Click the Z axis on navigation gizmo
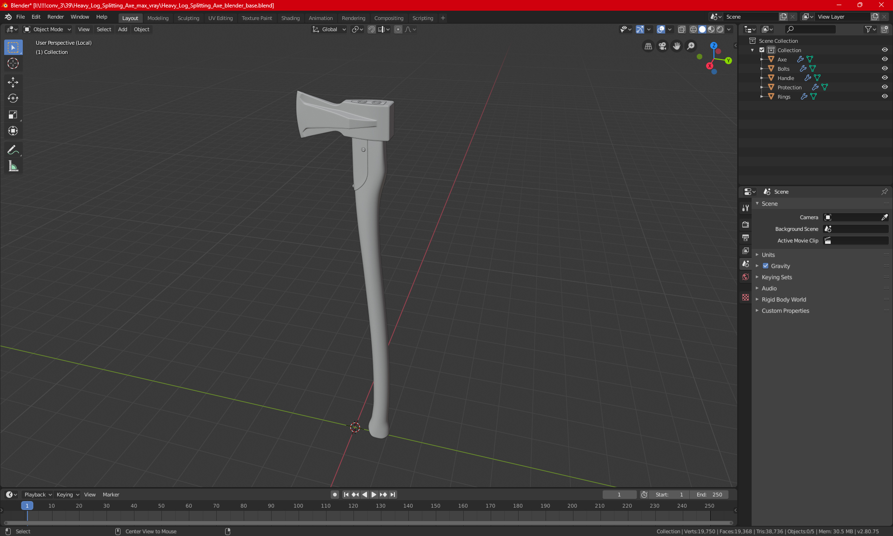Viewport: 893px width, 536px height. pyautogui.click(x=713, y=46)
